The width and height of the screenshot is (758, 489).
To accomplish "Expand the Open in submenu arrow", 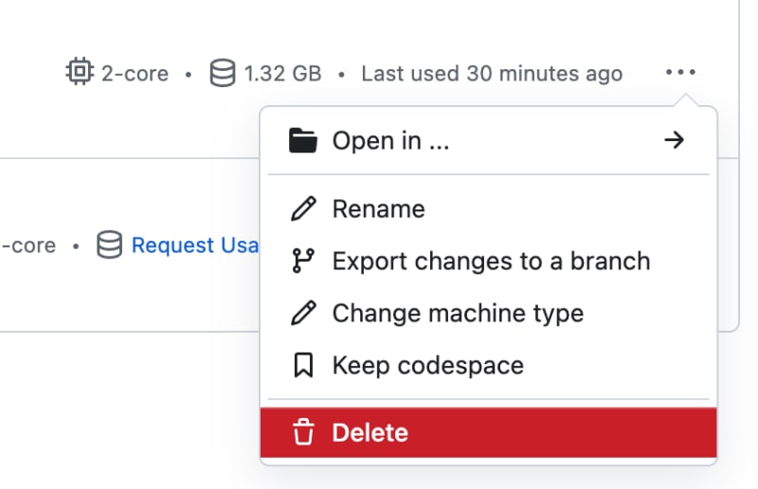I will (x=674, y=140).
